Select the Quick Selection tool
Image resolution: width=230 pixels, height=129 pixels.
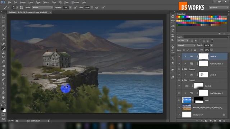(x=3, y=30)
